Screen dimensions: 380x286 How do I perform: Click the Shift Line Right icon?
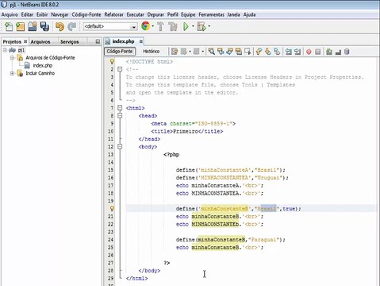point(297,52)
